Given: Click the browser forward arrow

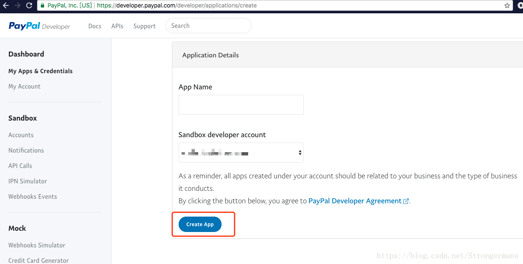Looking at the screenshot, I should tap(17, 5).
